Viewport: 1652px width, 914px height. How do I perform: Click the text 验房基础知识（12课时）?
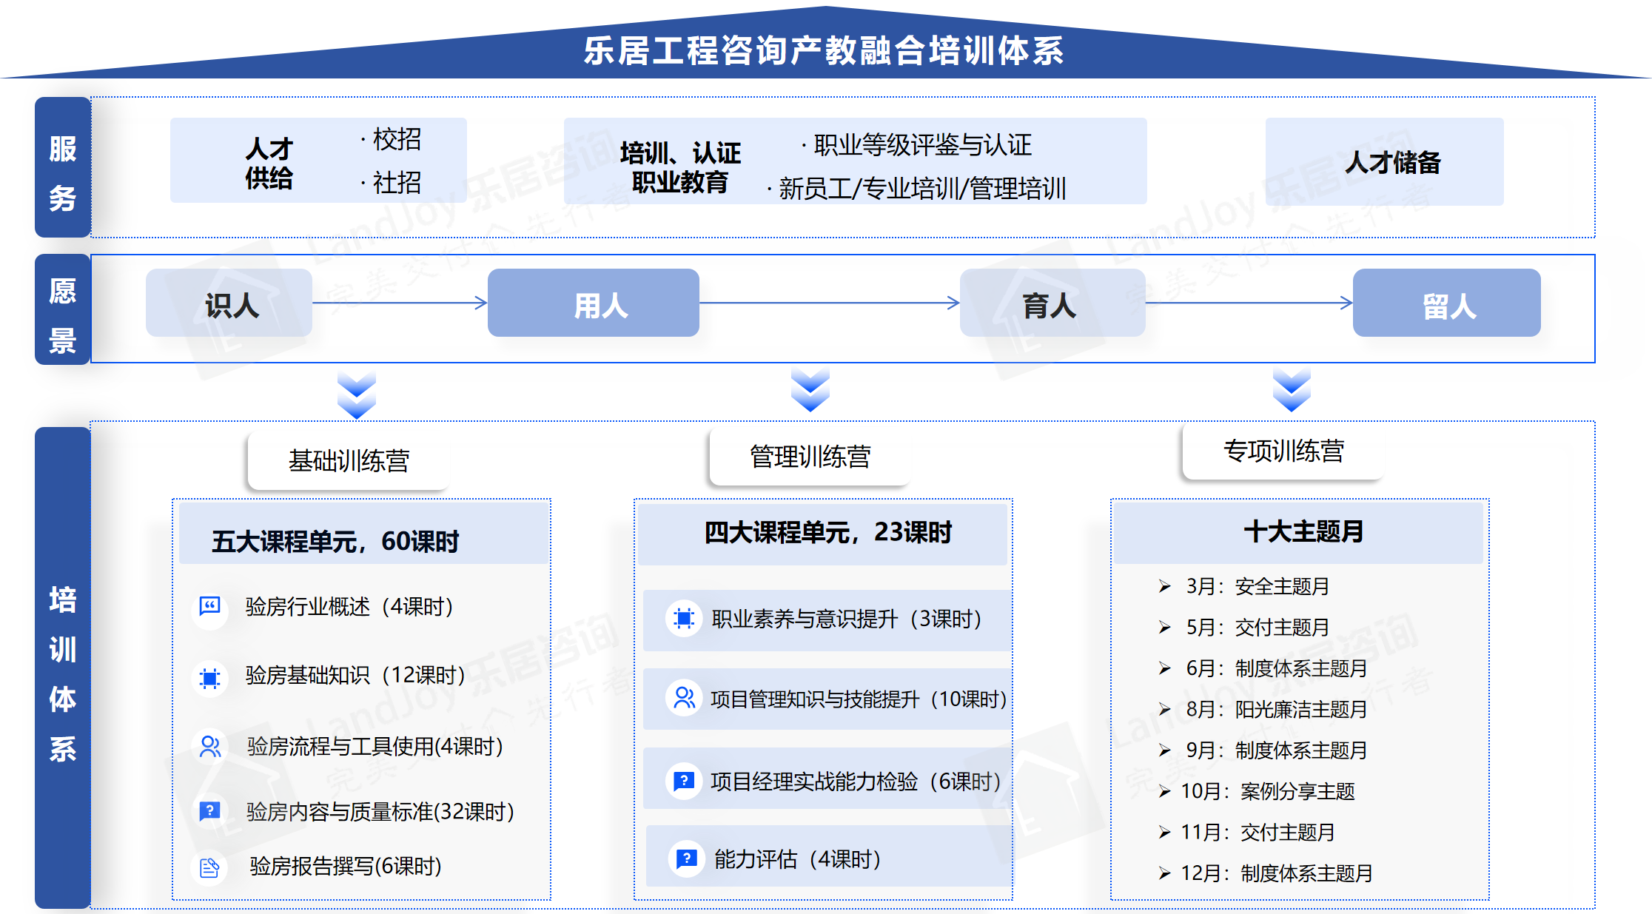pyautogui.click(x=355, y=675)
